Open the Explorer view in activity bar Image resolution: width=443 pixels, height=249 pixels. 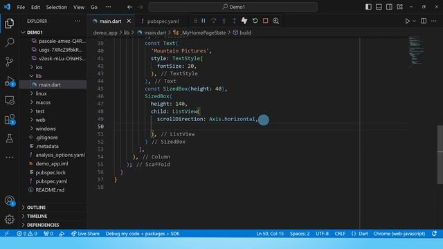coord(9,24)
